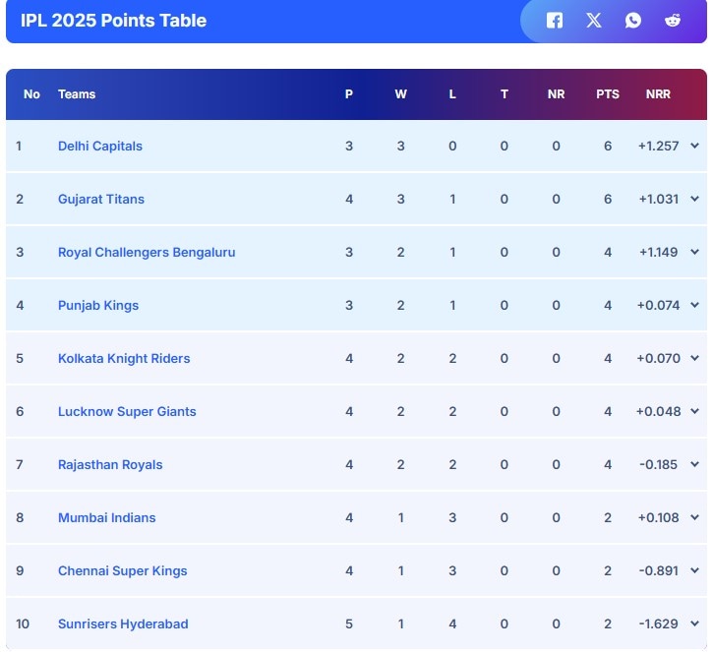
Task: Click the NRR column header
Action: (658, 94)
